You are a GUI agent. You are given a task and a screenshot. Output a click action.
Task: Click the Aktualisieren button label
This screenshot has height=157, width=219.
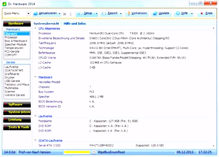(x=48, y=13)
